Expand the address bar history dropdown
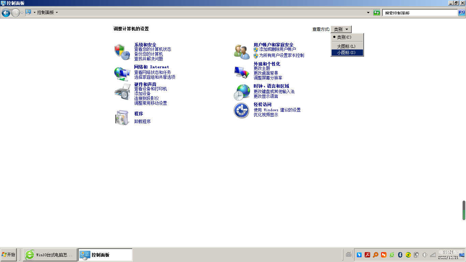 tap(368, 13)
